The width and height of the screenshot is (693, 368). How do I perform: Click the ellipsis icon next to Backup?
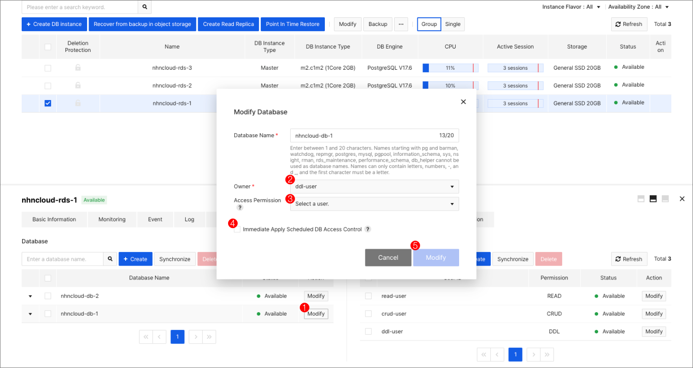tap(401, 24)
